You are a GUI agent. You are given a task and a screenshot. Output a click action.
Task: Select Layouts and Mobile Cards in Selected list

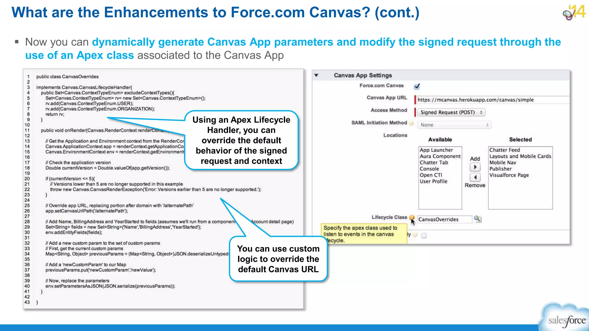pos(520,156)
